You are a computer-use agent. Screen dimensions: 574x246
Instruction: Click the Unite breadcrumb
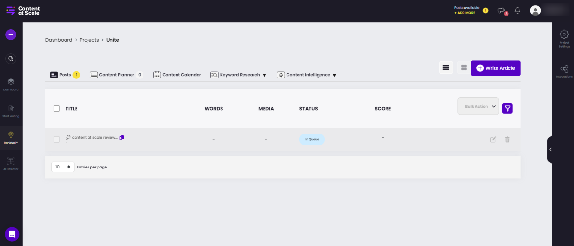pyautogui.click(x=112, y=40)
